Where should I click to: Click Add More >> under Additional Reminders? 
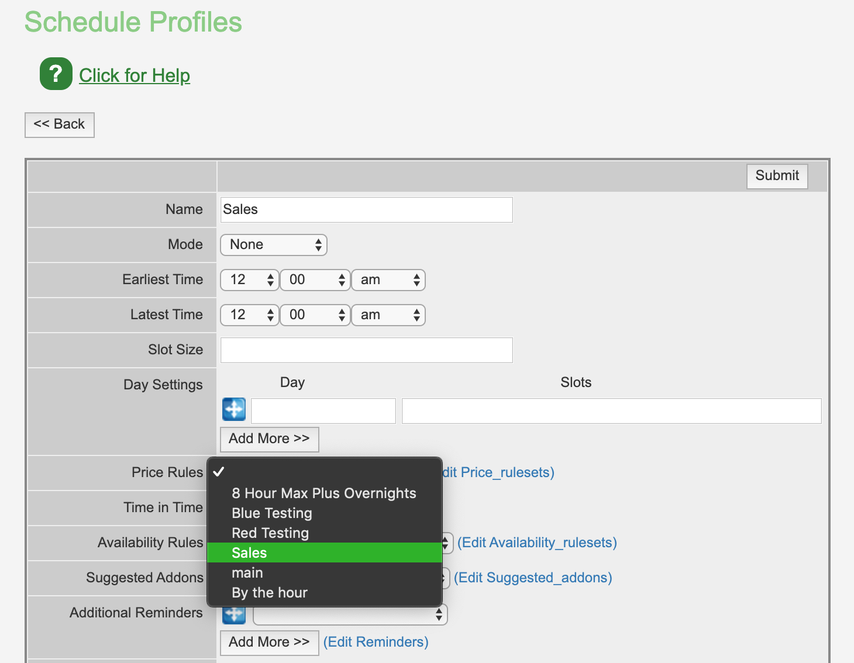[270, 643]
